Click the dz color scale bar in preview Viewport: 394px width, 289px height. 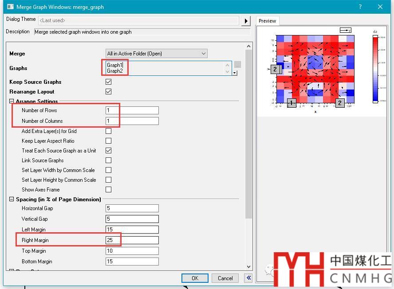(375, 69)
